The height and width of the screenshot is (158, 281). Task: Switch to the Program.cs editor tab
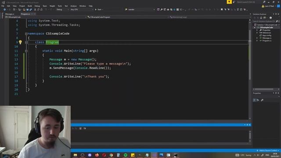pyautogui.click(x=25, y=14)
